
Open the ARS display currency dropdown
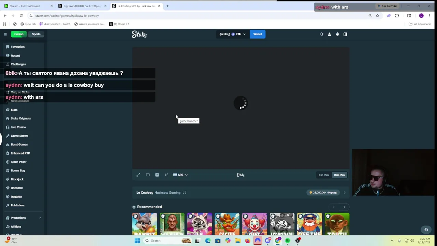coord(180,175)
